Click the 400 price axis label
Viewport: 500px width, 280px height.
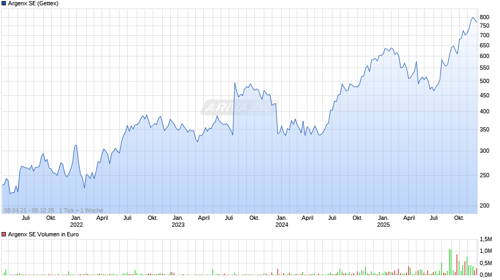485,111
